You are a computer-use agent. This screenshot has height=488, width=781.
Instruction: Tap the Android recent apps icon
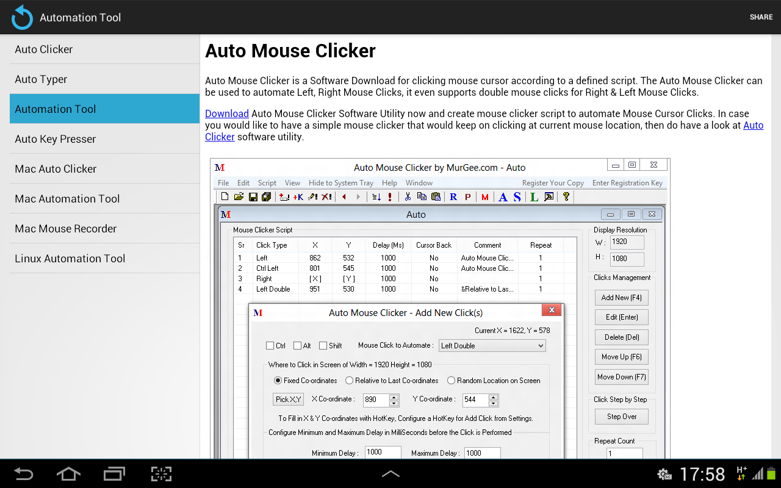point(114,474)
